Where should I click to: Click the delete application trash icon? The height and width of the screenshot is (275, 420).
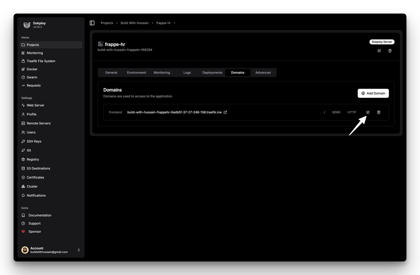point(390,51)
